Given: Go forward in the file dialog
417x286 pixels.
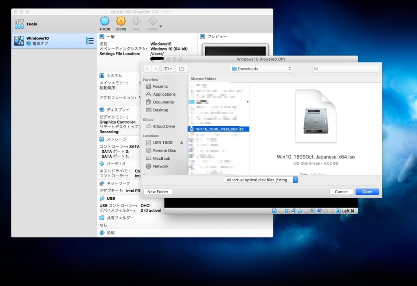Looking at the screenshot, I should pyautogui.click(x=156, y=68).
